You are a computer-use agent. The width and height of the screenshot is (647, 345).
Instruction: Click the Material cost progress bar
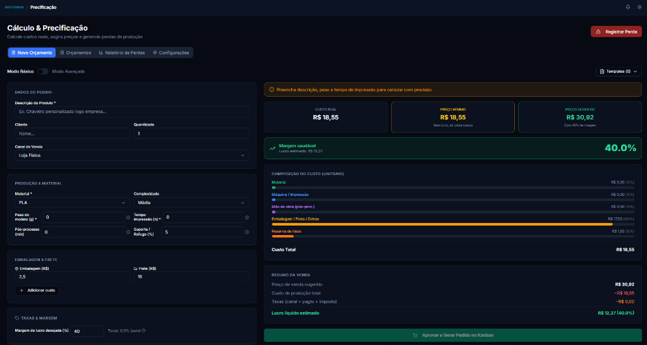452,188
